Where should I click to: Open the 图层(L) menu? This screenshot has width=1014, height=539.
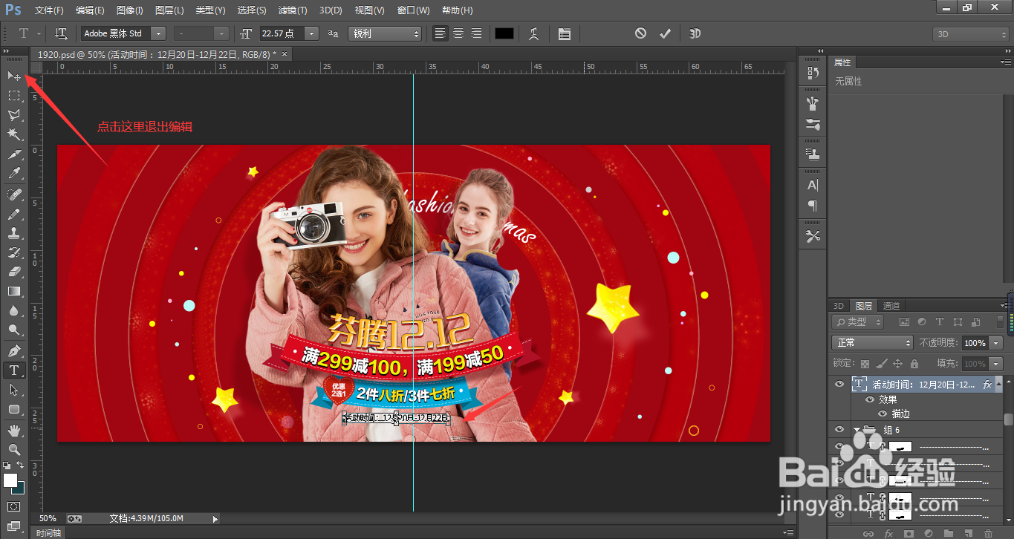(169, 10)
